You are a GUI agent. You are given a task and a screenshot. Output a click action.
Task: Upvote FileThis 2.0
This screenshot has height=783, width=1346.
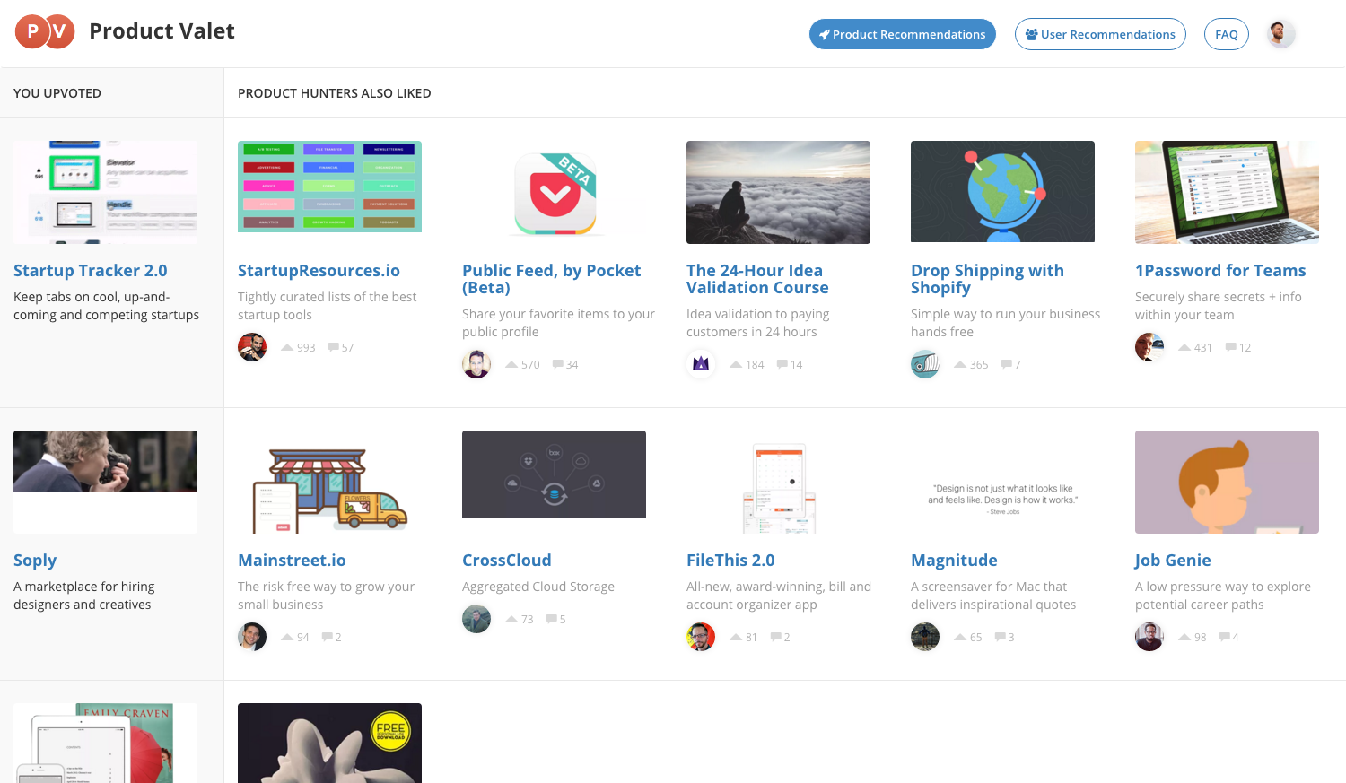(736, 637)
